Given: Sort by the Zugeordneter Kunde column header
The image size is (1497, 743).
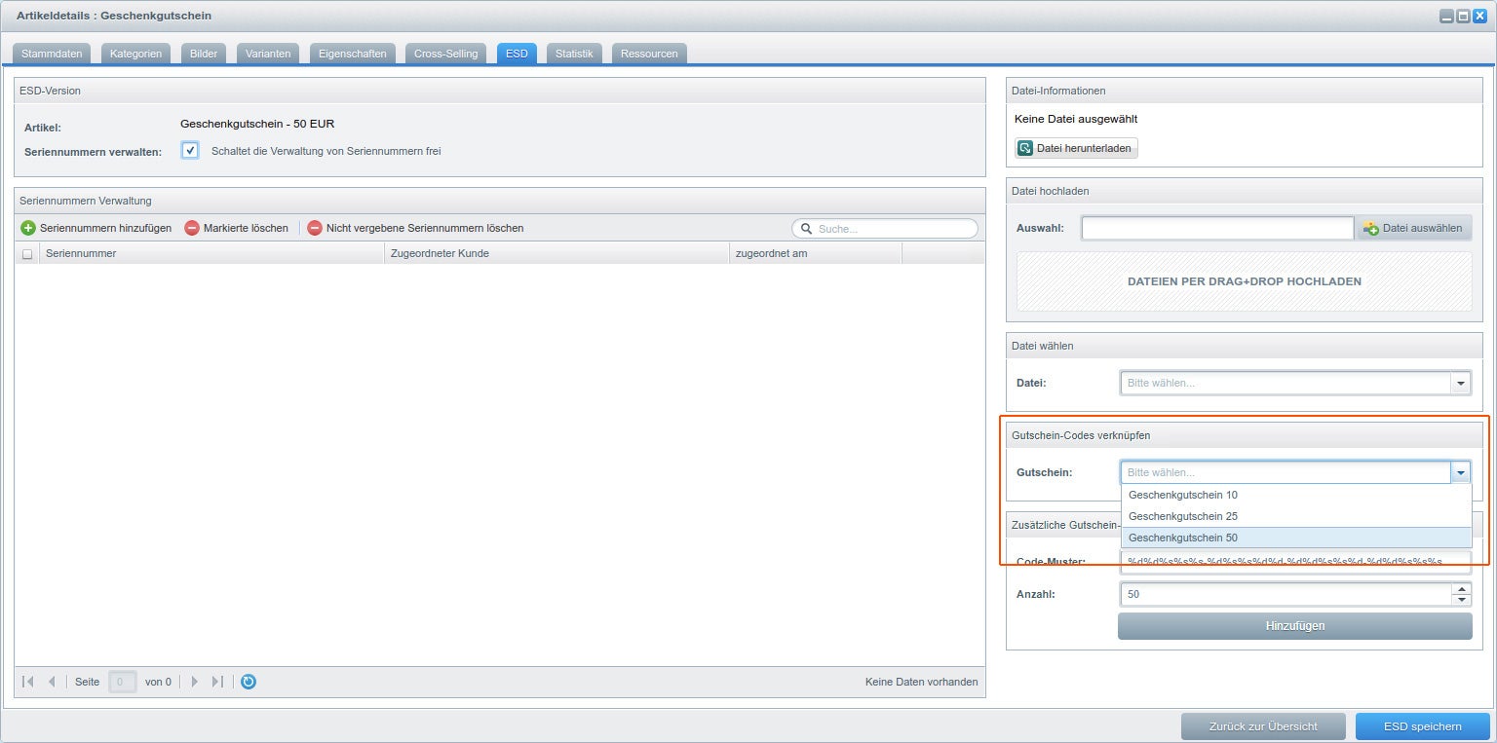Looking at the screenshot, I should (x=557, y=253).
